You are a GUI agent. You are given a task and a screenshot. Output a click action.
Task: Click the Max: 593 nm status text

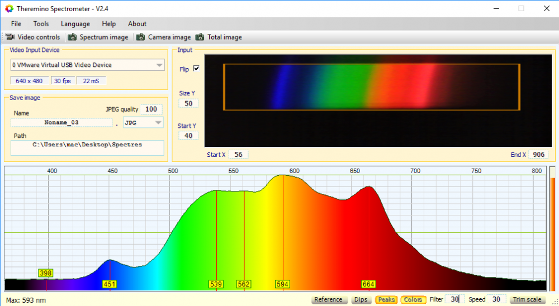pos(26,300)
